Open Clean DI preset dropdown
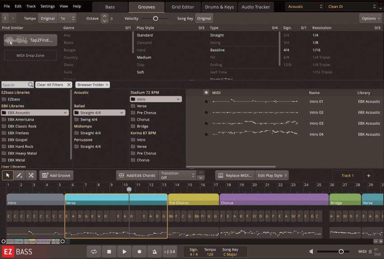This screenshot has width=384, height=259. (x=351, y=7)
